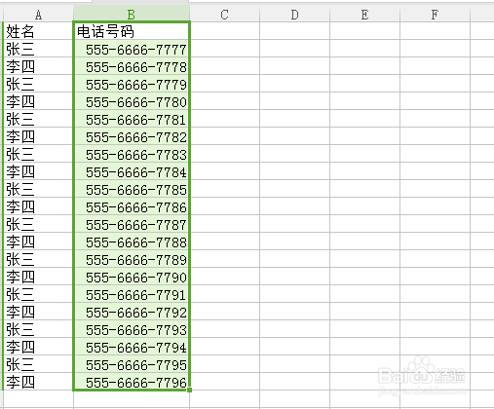Select cell containing 555-6666-7792
This screenshot has width=494, height=409.
[132, 312]
